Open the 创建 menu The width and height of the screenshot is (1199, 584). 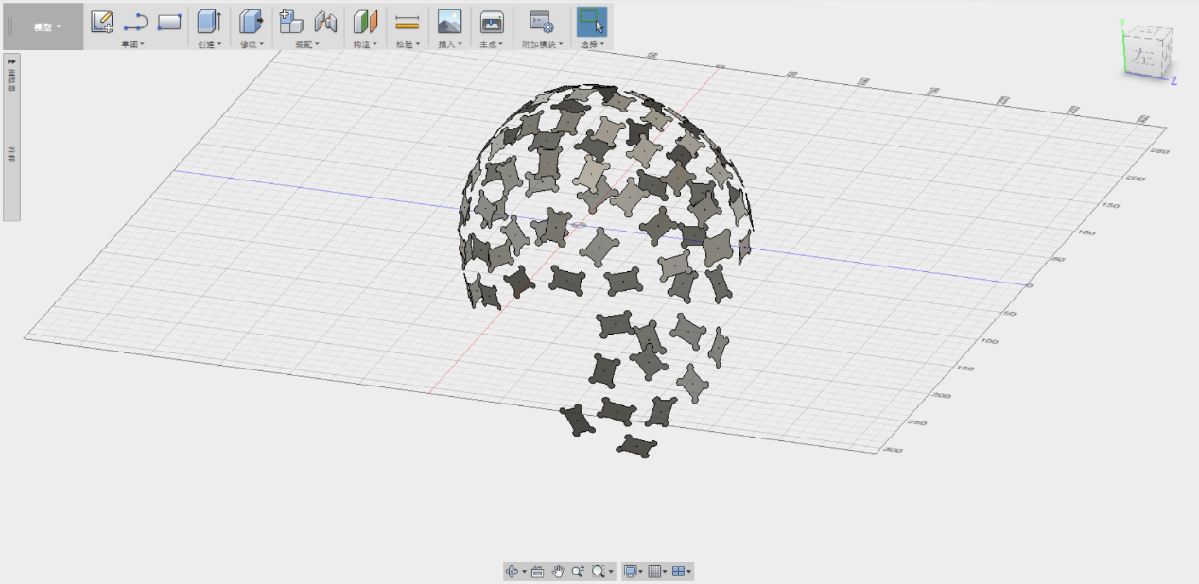(209, 44)
